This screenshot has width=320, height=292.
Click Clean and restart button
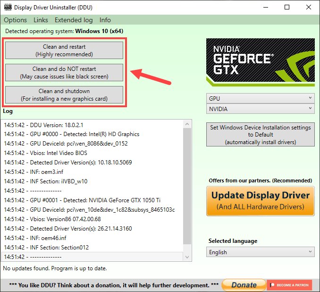64,51
